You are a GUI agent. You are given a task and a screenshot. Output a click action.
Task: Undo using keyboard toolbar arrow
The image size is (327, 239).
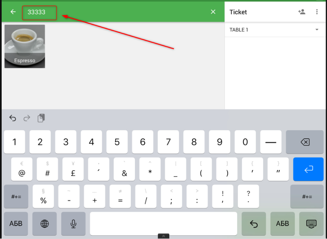13,118
